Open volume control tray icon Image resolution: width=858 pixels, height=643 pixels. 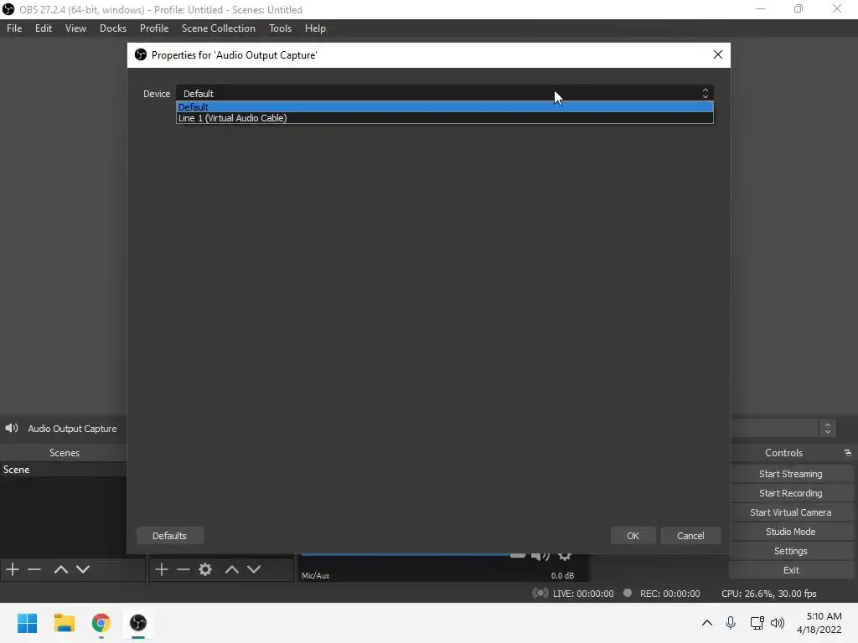[x=777, y=623]
